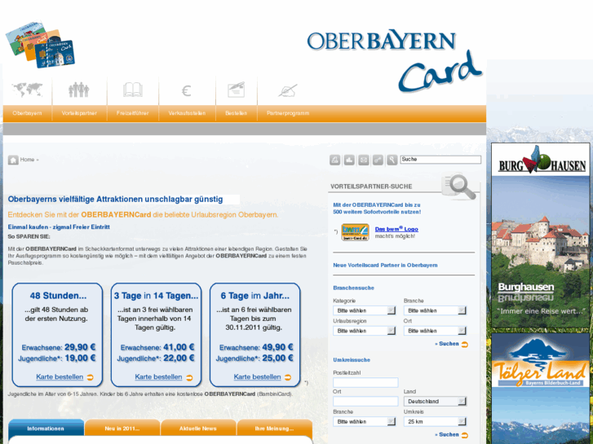Viewport: 593px width, 444px height.
Task: Click orange arrow in 48 Stunden card
Action: [x=90, y=377]
